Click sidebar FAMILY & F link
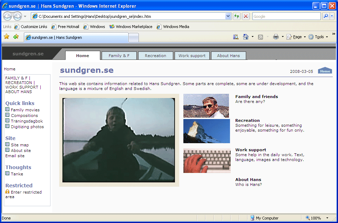 pyautogui.click(x=16, y=78)
